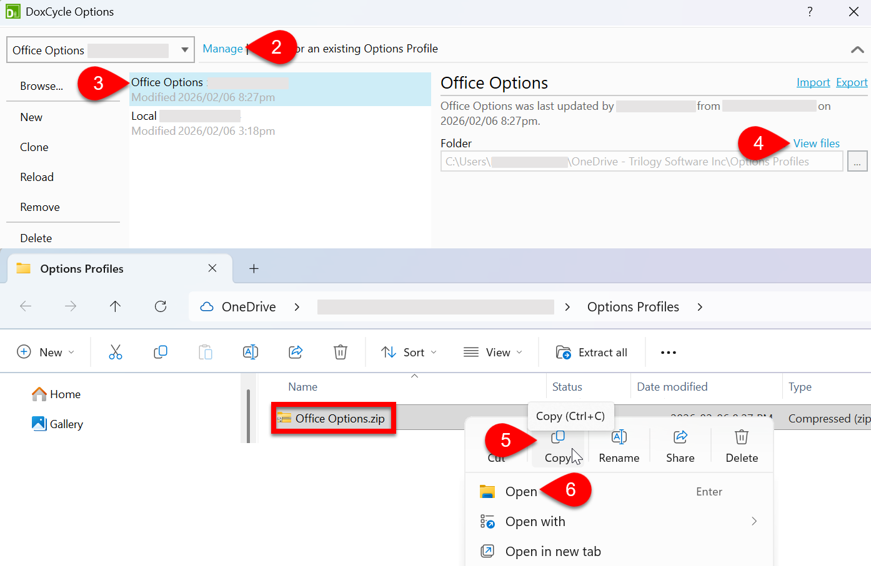The width and height of the screenshot is (871, 566).
Task: Click the Share icon in the Explorer toolbar
Action: (296, 352)
